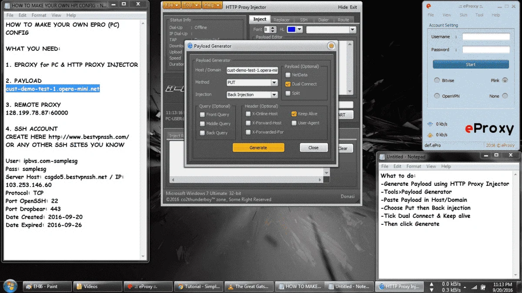Switch to the Dialer tab
522x293 pixels.
tap(323, 20)
